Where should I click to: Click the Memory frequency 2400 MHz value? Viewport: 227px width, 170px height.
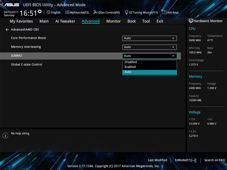click(x=195, y=88)
